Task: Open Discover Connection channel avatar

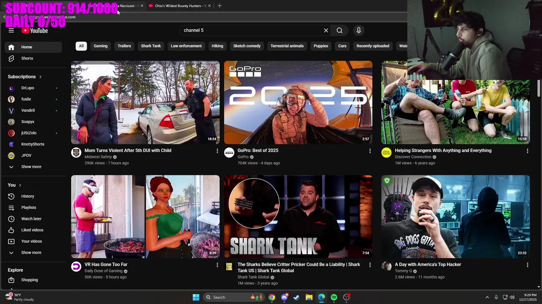Action: point(386,152)
